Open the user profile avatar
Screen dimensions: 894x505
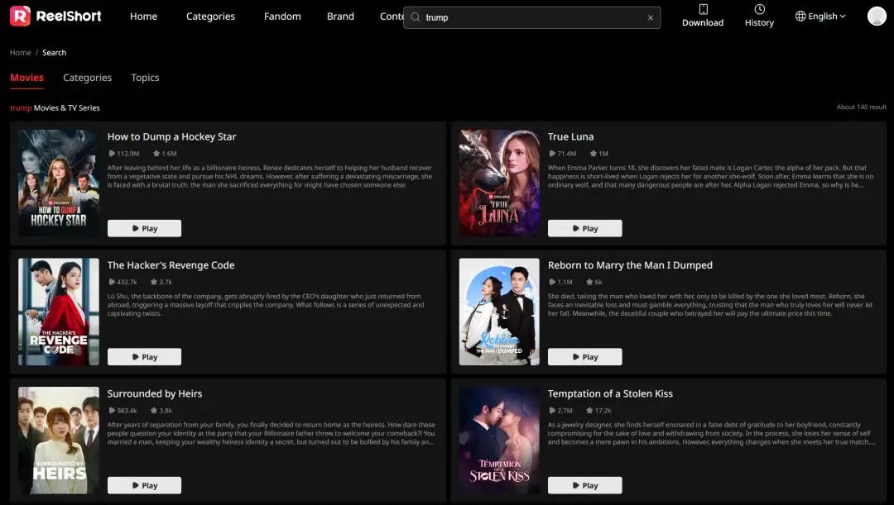point(877,16)
